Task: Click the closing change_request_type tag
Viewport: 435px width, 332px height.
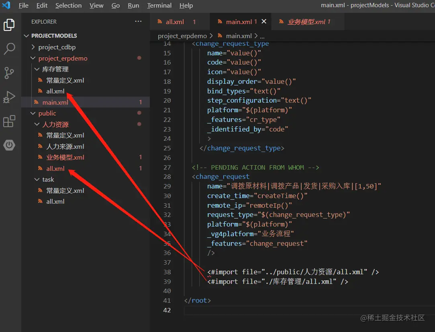Action: (242, 148)
